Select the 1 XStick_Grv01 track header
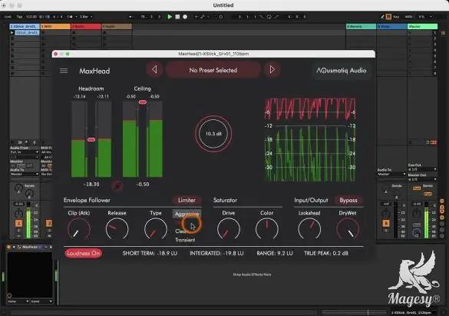 (x=25, y=26)
